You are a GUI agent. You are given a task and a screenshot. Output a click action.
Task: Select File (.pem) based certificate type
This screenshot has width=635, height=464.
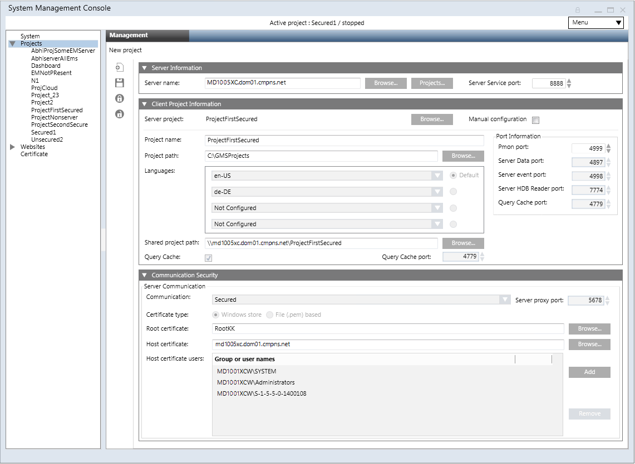pos(270,315)
